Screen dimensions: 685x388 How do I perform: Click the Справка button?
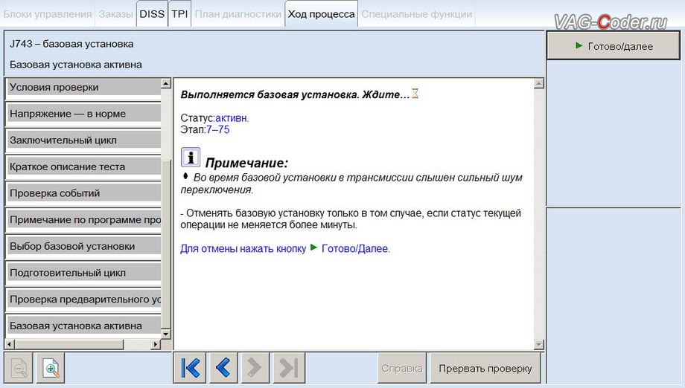point(402,369)
